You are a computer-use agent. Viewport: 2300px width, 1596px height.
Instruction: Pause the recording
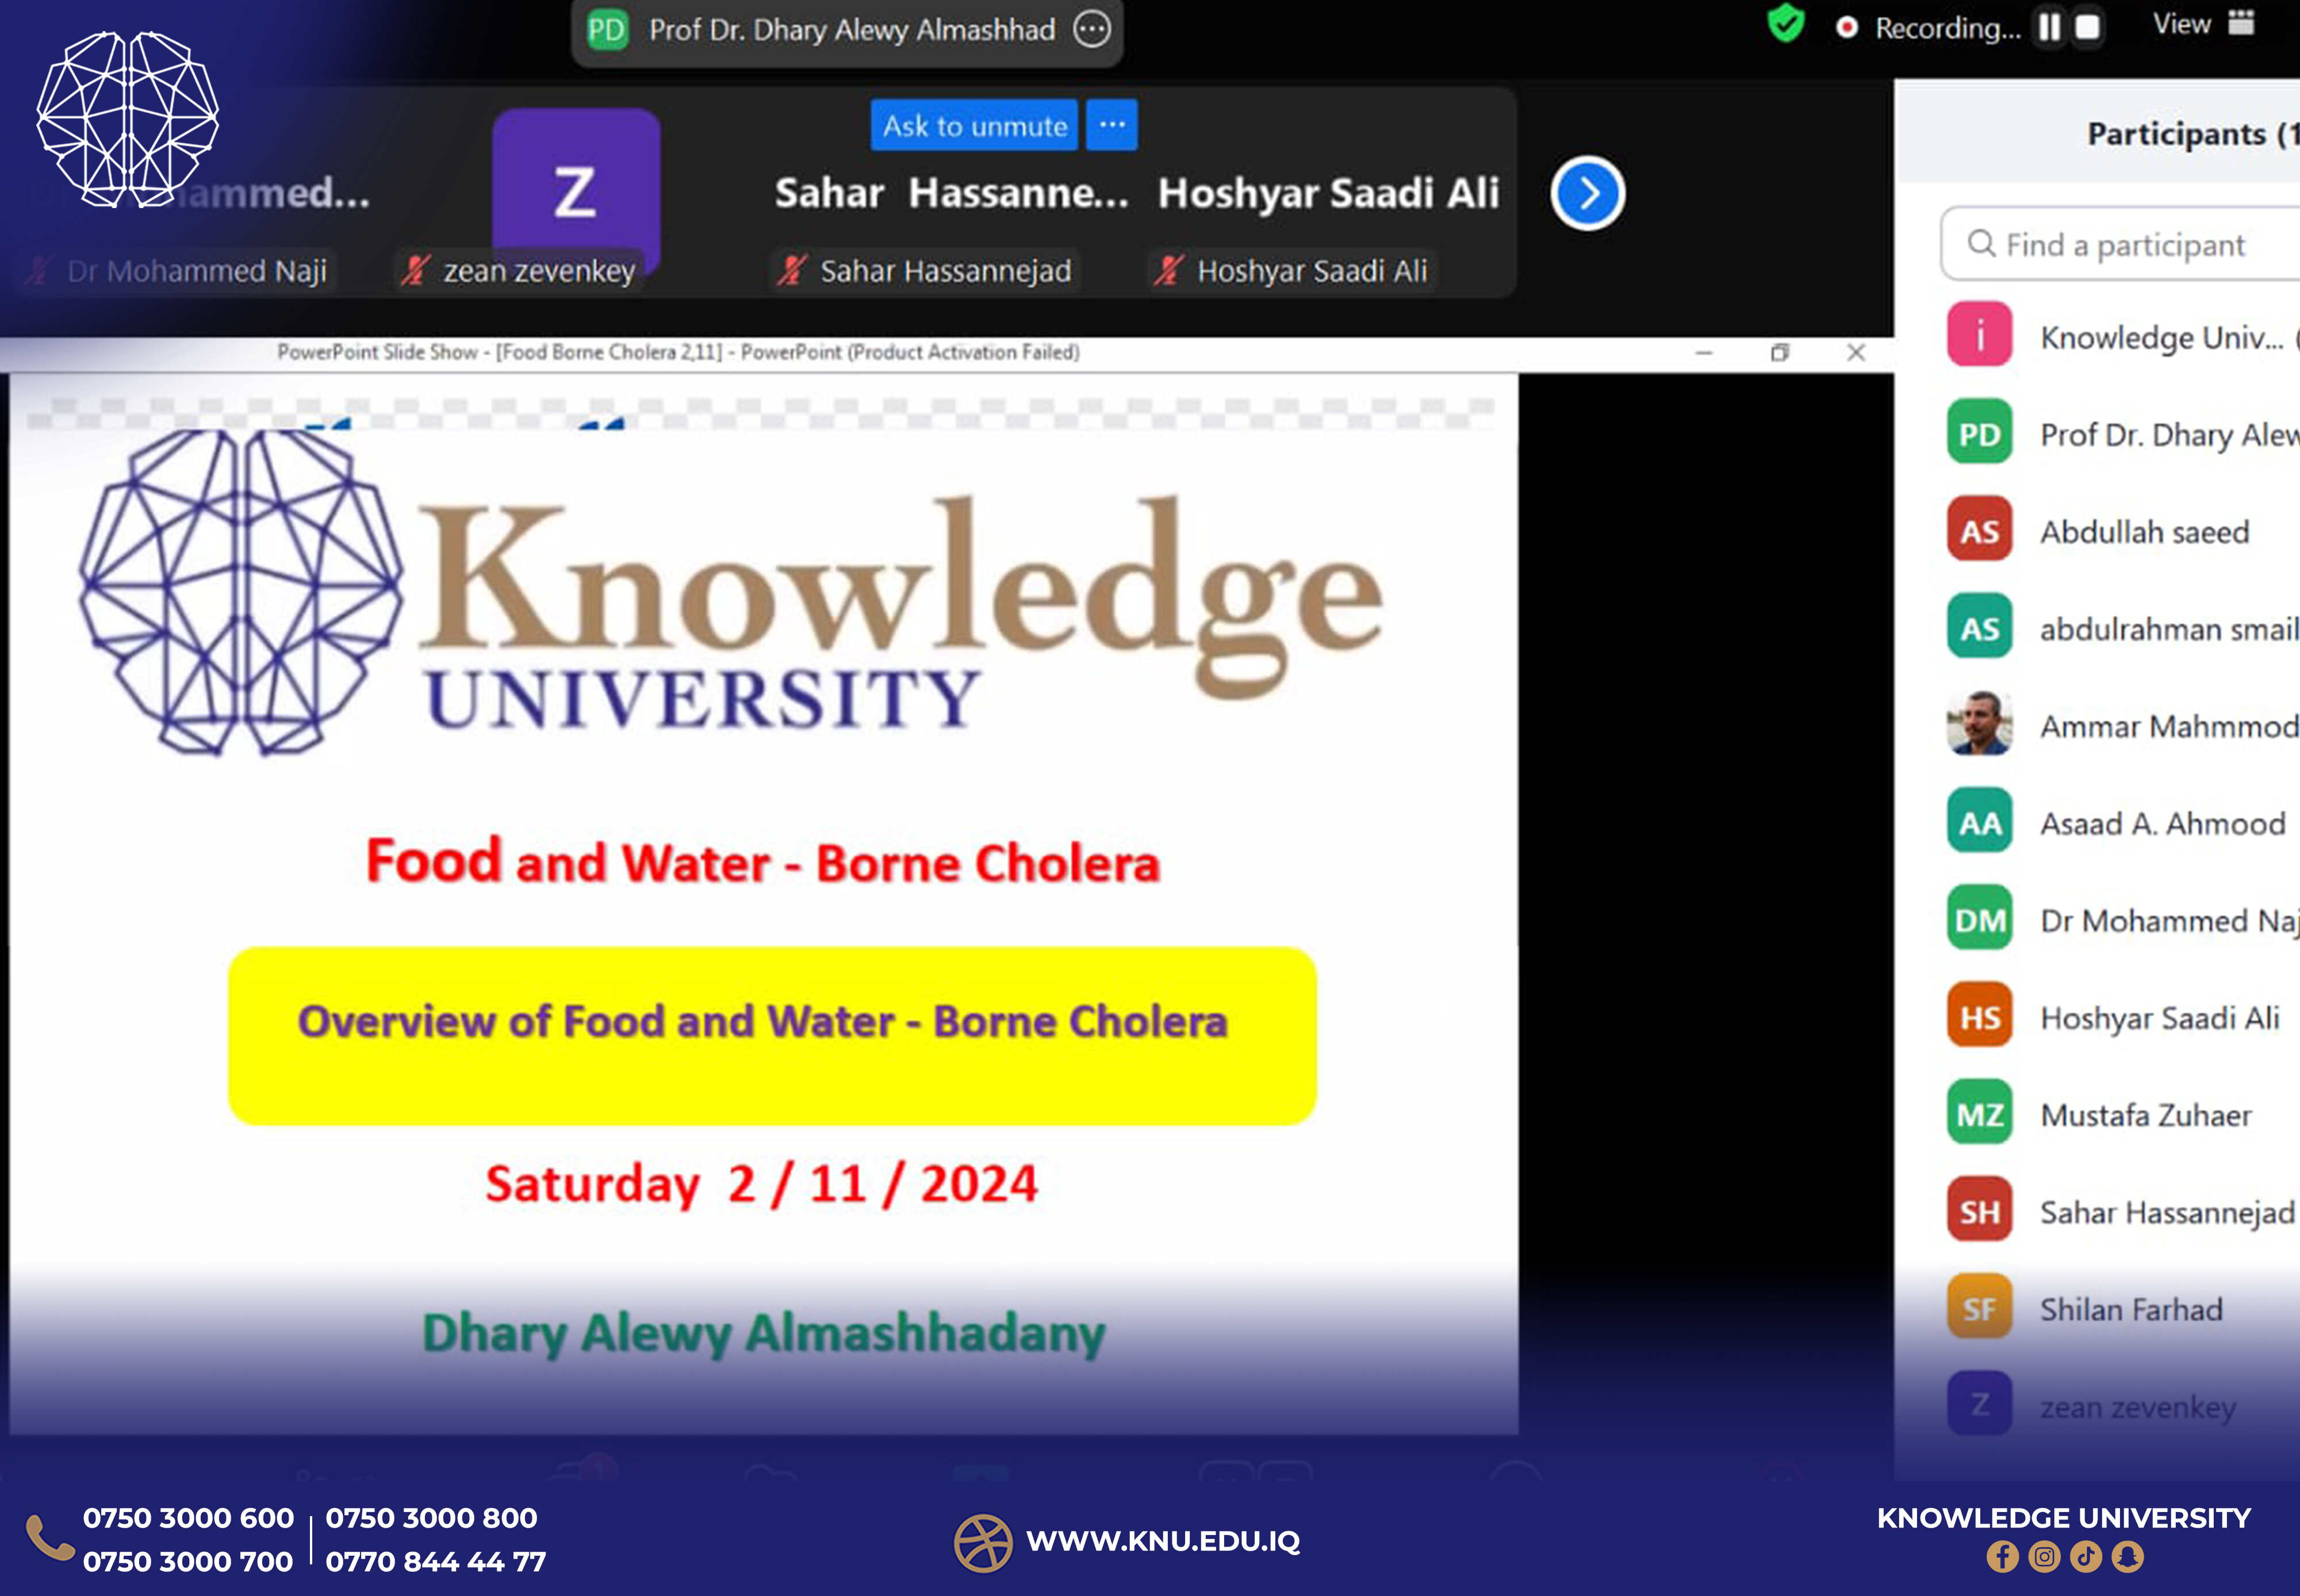(2050, 27)
